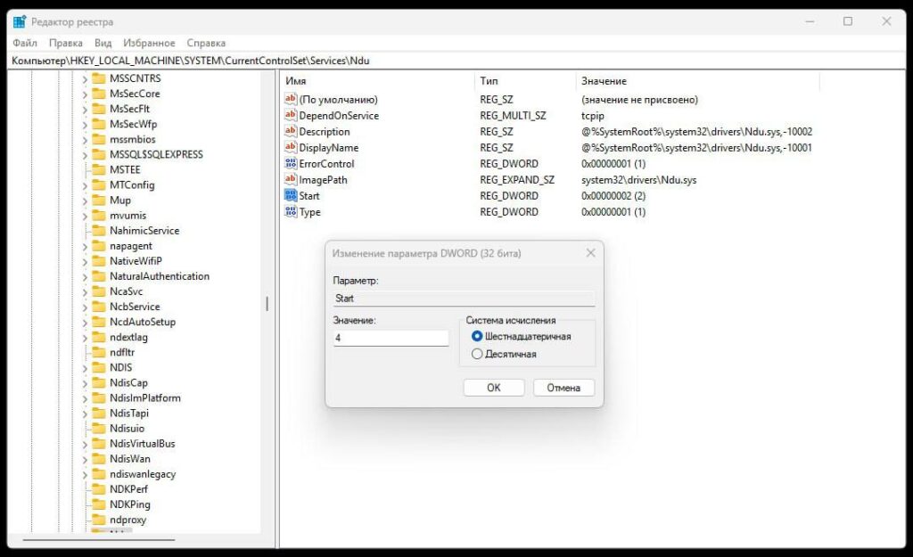Click the string icon of DependOnService value
Image resolution: width=913 pixels, height=557 pixels.
291,115
